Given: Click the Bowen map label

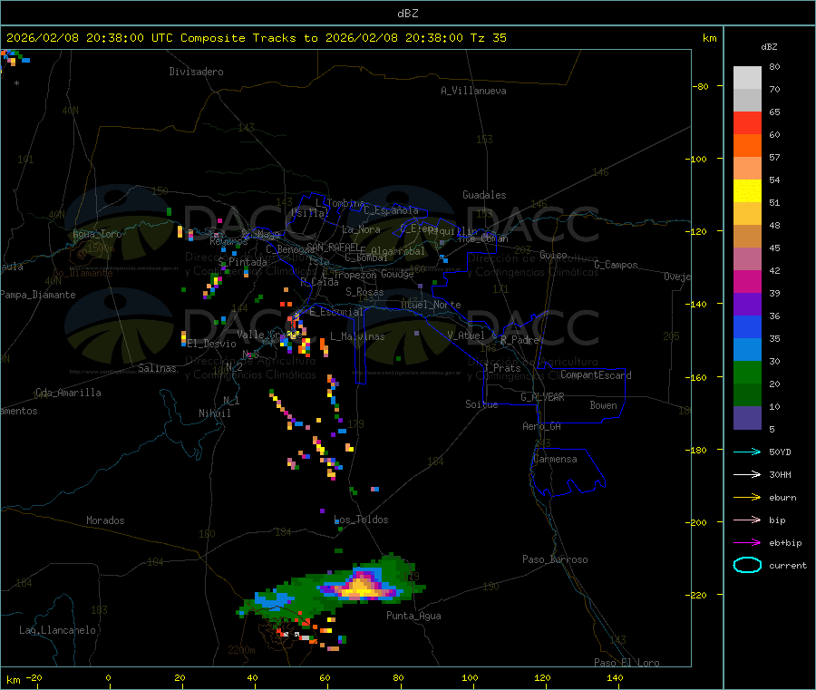Looking at the screenshot, I should point(604,405).
